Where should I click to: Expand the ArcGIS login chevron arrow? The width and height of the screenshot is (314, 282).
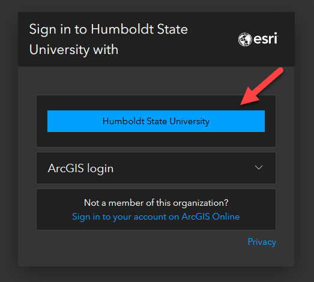[259, 167]
